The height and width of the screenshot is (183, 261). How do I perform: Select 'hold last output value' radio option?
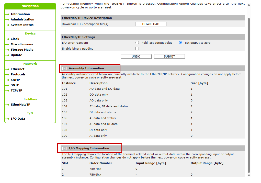point(137,43)
